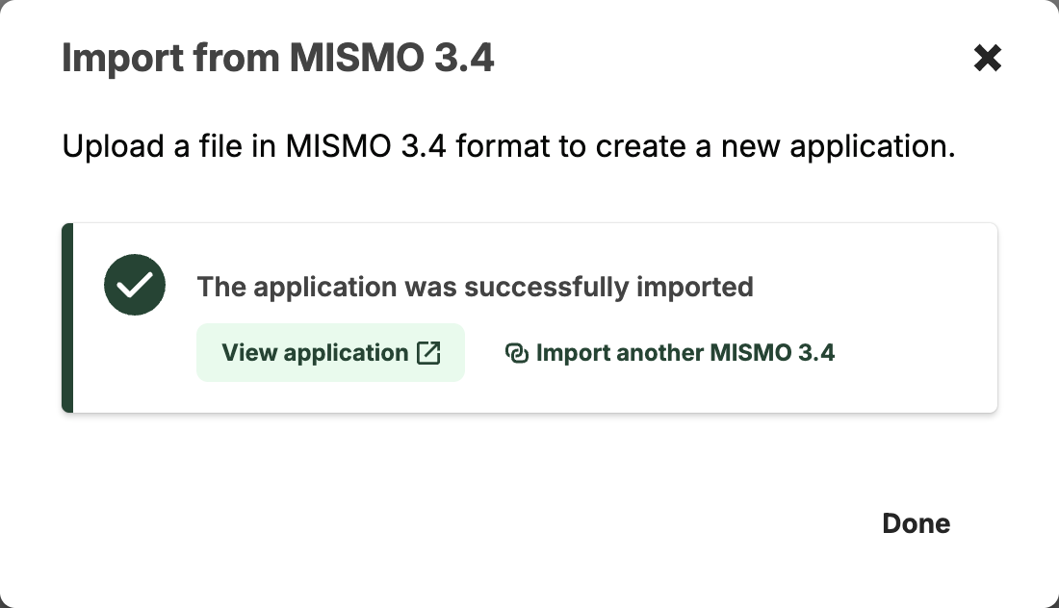Click empty space right of Import another link
The image size is (1059, 608).
(x=915, y=353)
